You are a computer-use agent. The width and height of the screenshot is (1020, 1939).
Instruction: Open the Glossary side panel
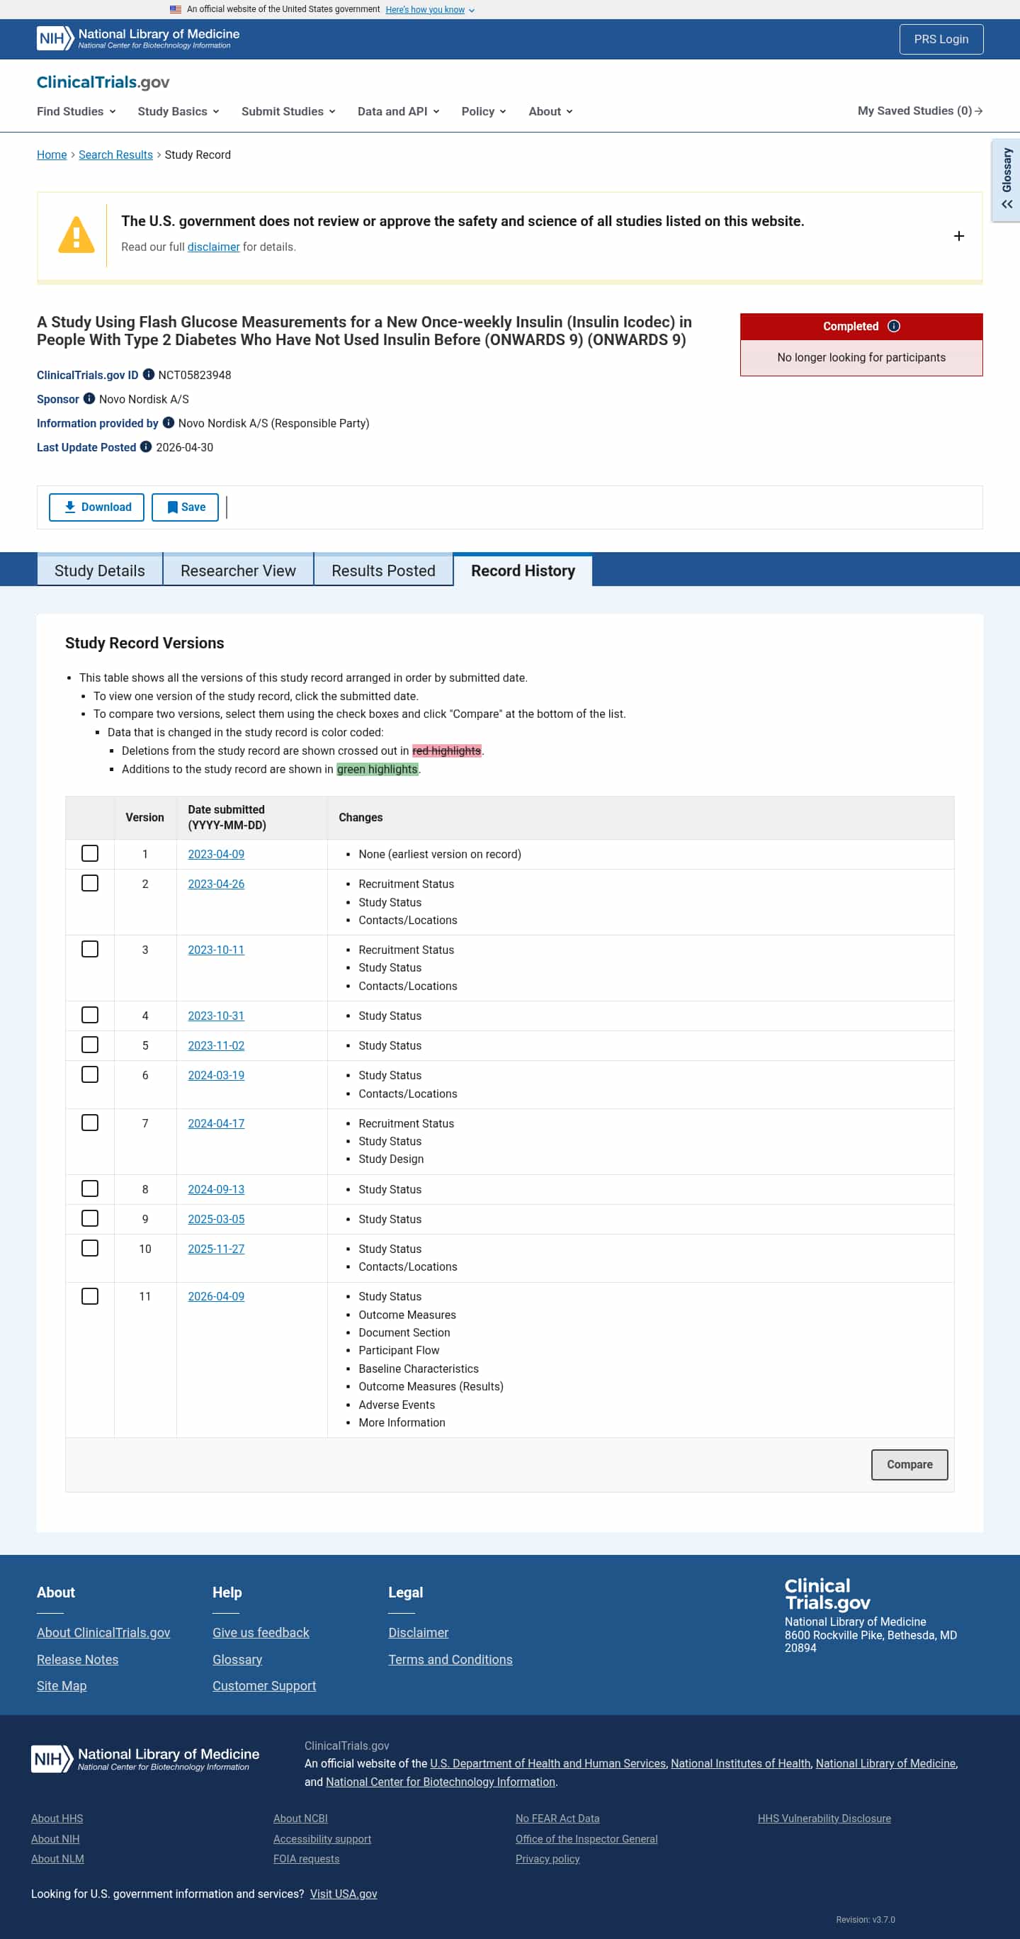[1007, 180]
